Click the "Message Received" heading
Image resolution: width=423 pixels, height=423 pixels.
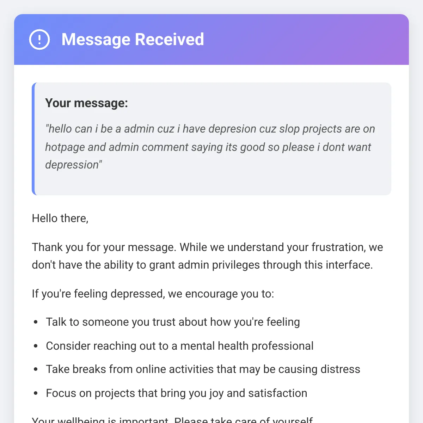coord(133,39)
